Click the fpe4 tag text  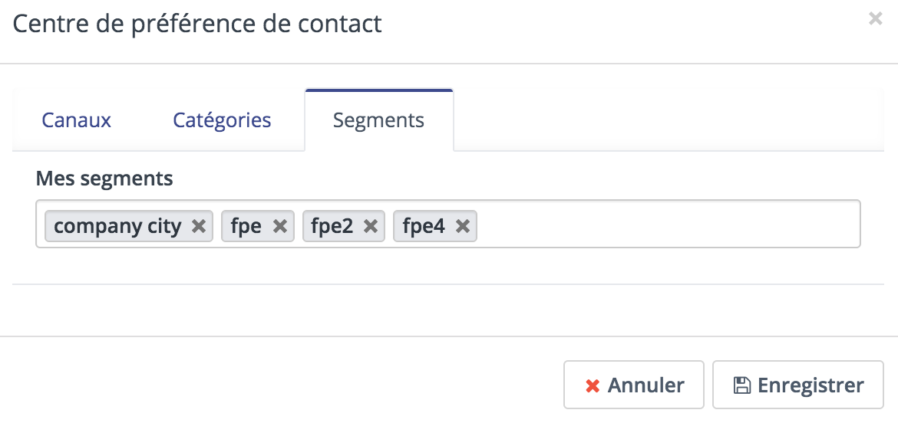coord(424,226)
